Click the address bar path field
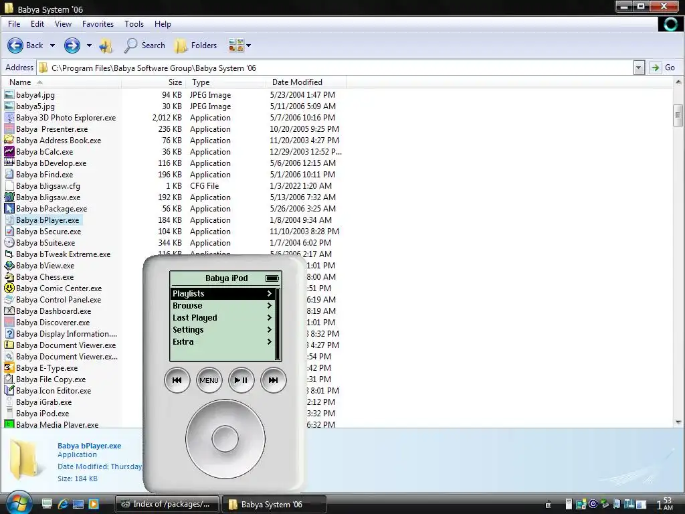 pos(335,68)
